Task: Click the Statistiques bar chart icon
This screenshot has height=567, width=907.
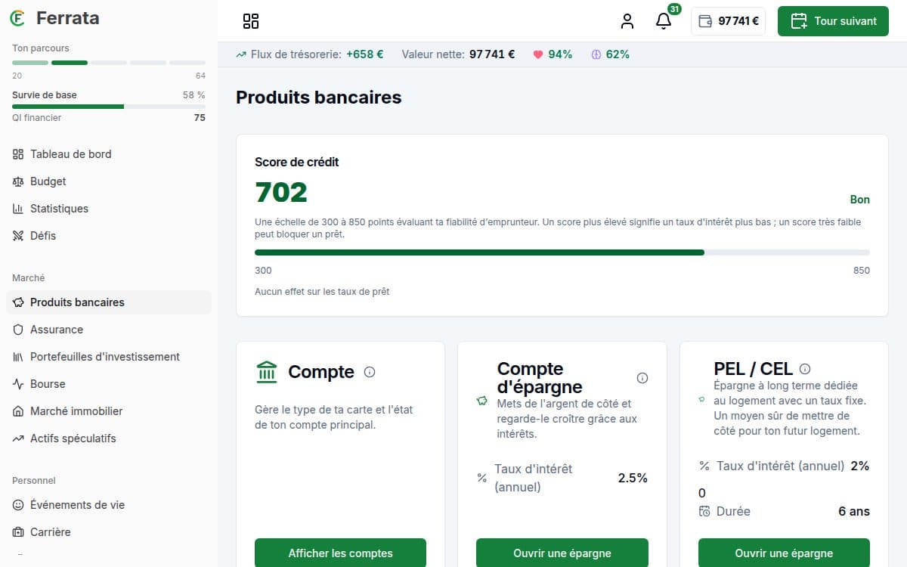Action: [x=18, y=209]
